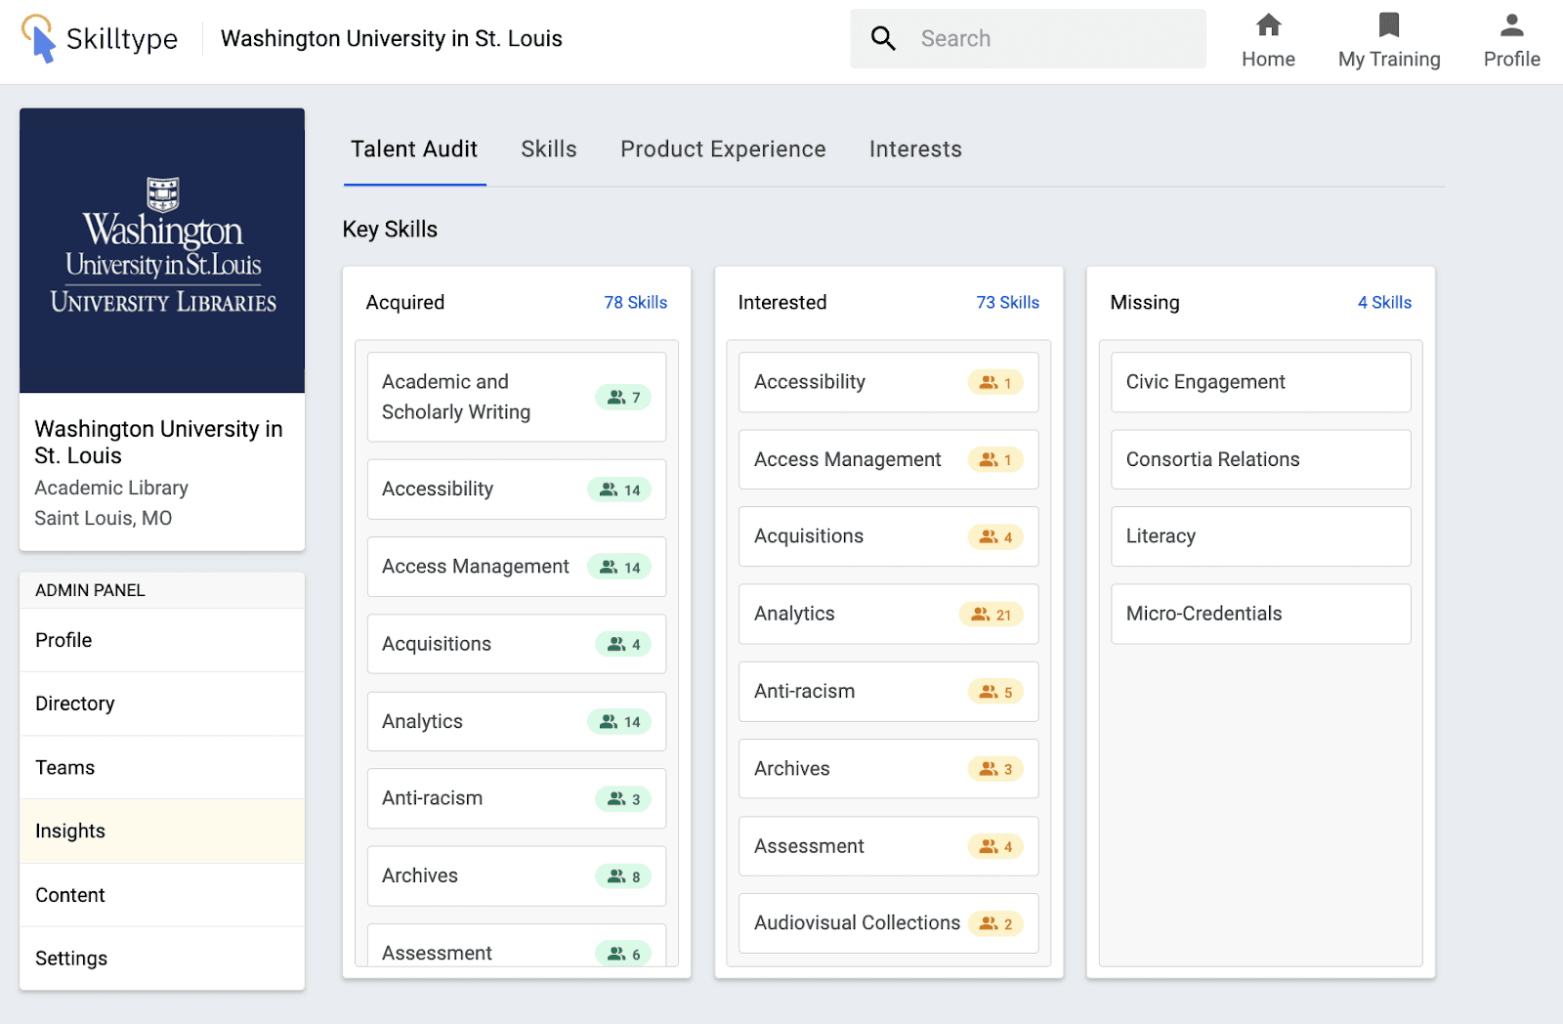Select Teams in the admin panel
This screenshot has width=1563, height=1024.
[x=65, y=768]
